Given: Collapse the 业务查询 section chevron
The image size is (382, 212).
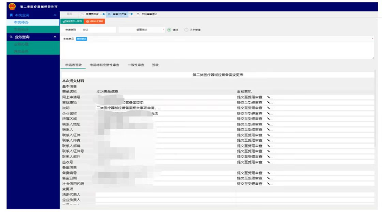Looking at the screenshot, I should (x=55, y=37).
